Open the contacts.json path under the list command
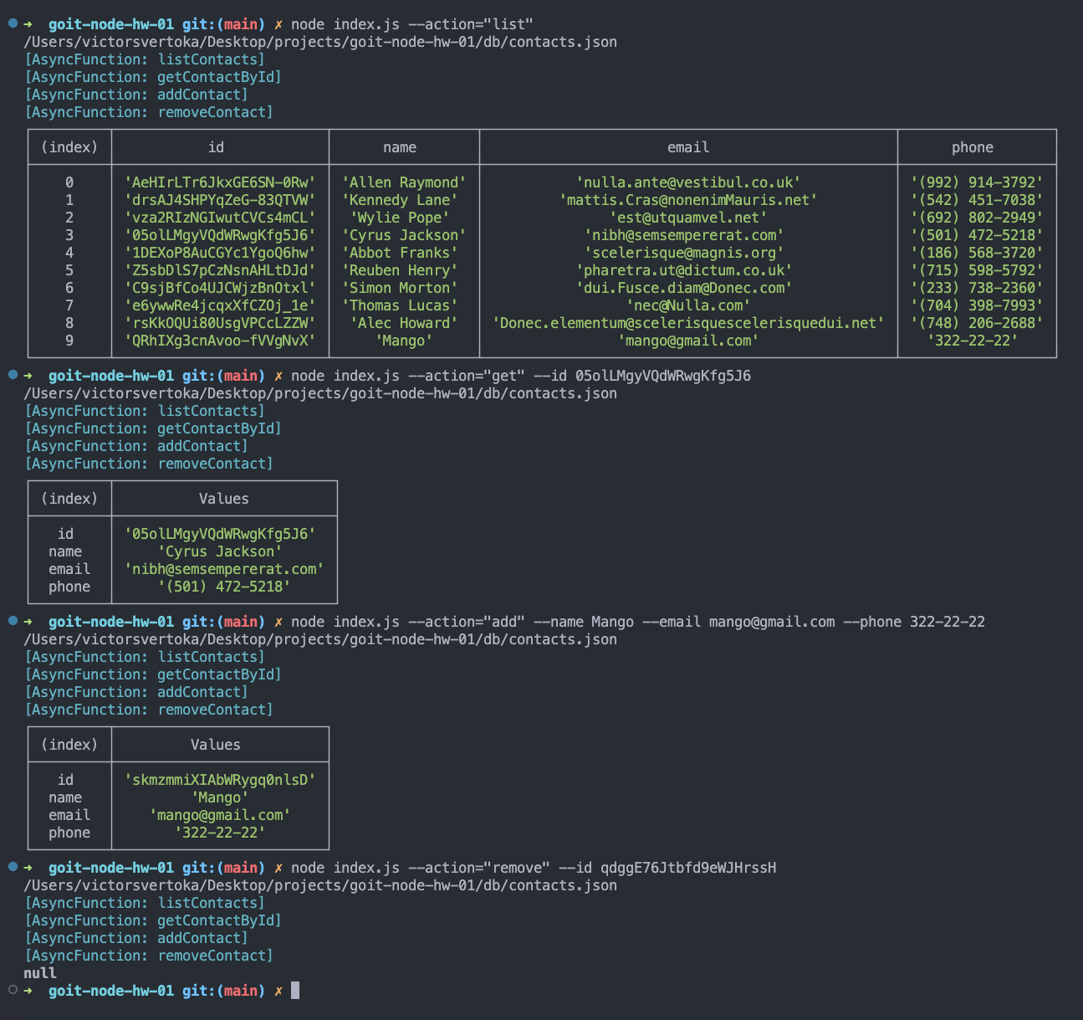 [320, 42]
